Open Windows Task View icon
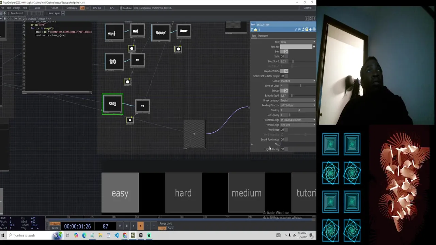436x245 pixels. [x=67, y=235]
